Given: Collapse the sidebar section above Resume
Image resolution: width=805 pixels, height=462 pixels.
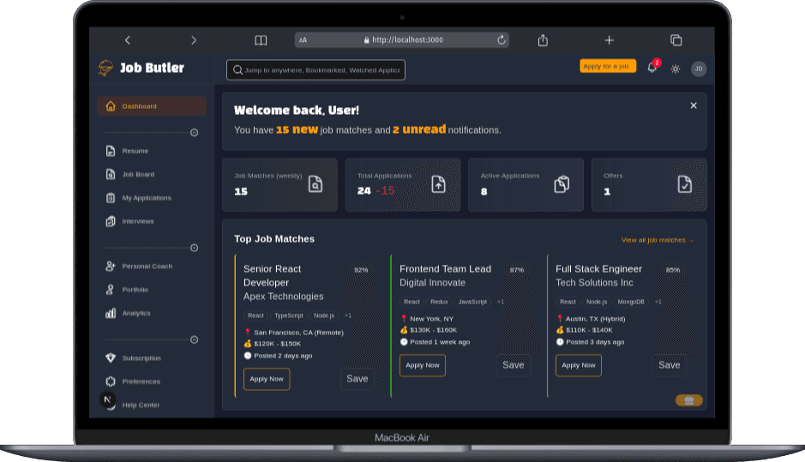Looking at the screenshot, I should click(194, 133).
